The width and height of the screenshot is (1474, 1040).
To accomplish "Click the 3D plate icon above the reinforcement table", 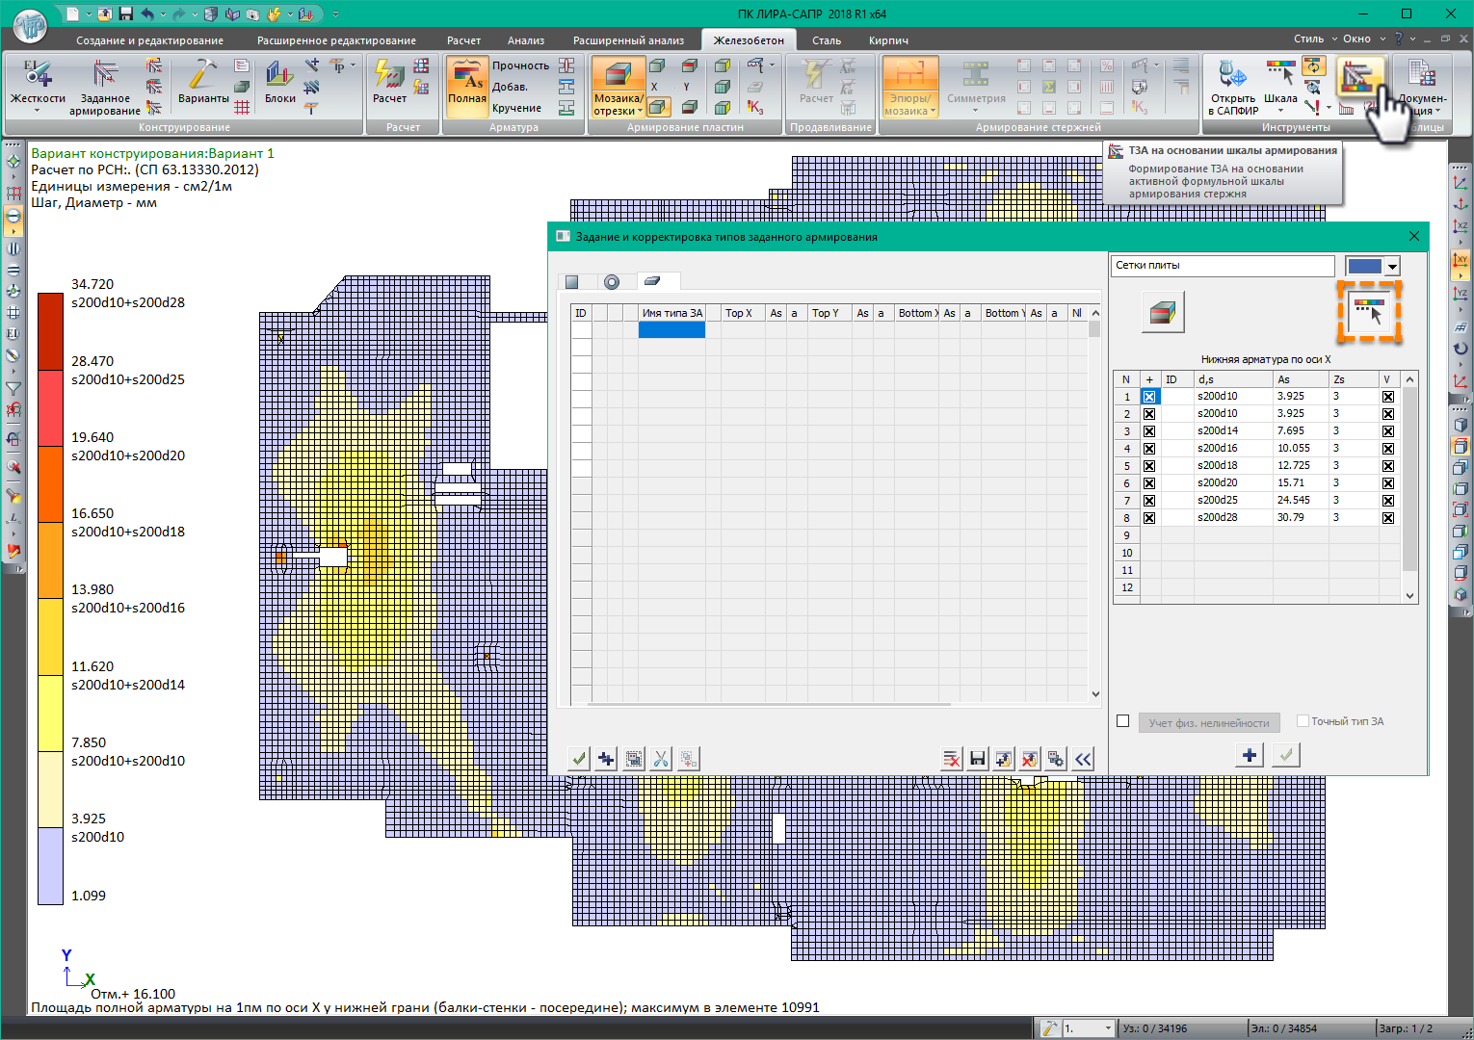I will click(x=1163, y=313).
